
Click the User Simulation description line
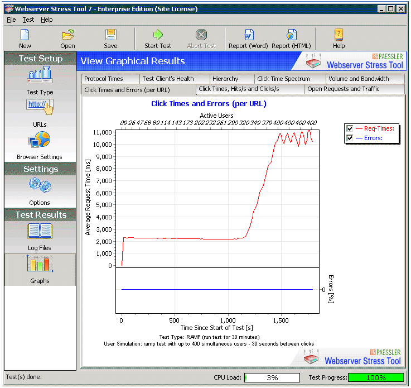click(x=209, y=344)
